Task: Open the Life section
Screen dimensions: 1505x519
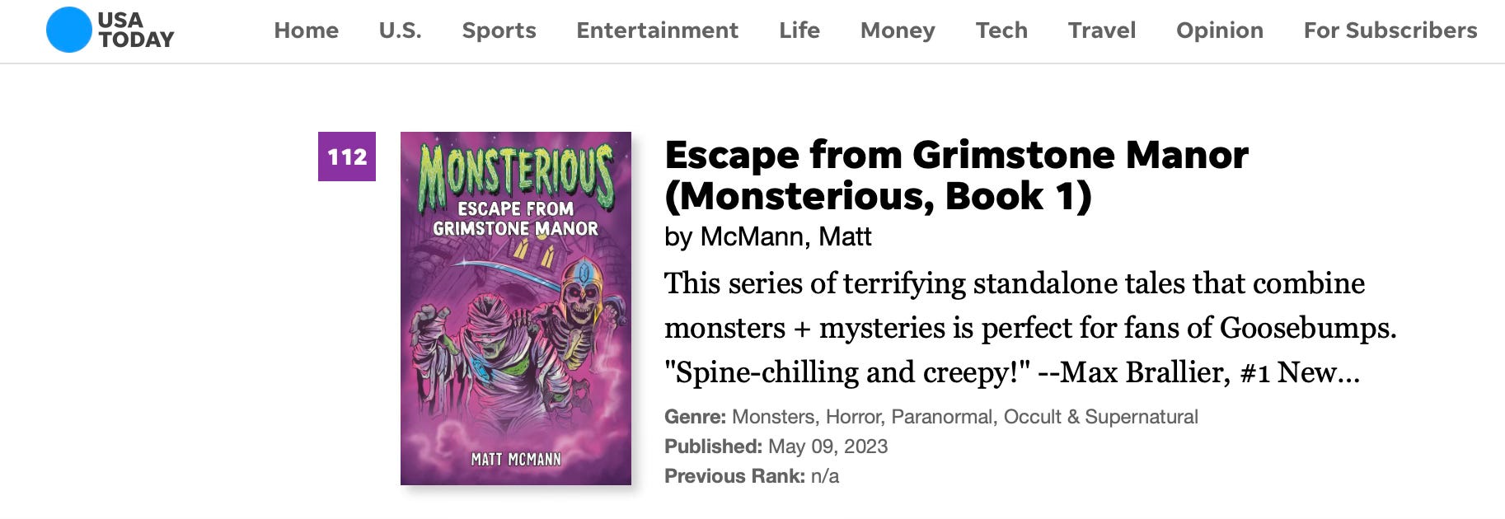Action: tap(799, 30)
